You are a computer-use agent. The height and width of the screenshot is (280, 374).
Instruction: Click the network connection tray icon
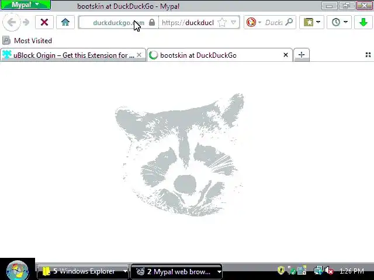coord(318,271)
